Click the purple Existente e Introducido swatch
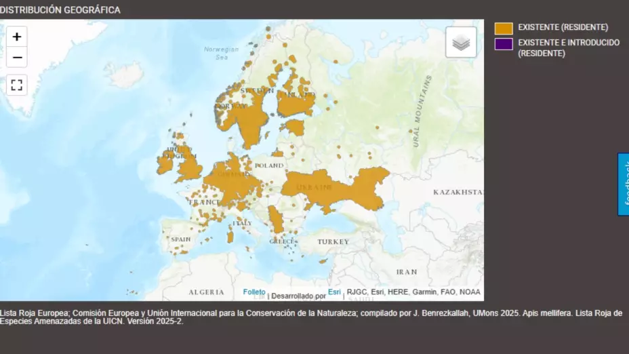This screenshot has width=629, height=354. point(504,43)
